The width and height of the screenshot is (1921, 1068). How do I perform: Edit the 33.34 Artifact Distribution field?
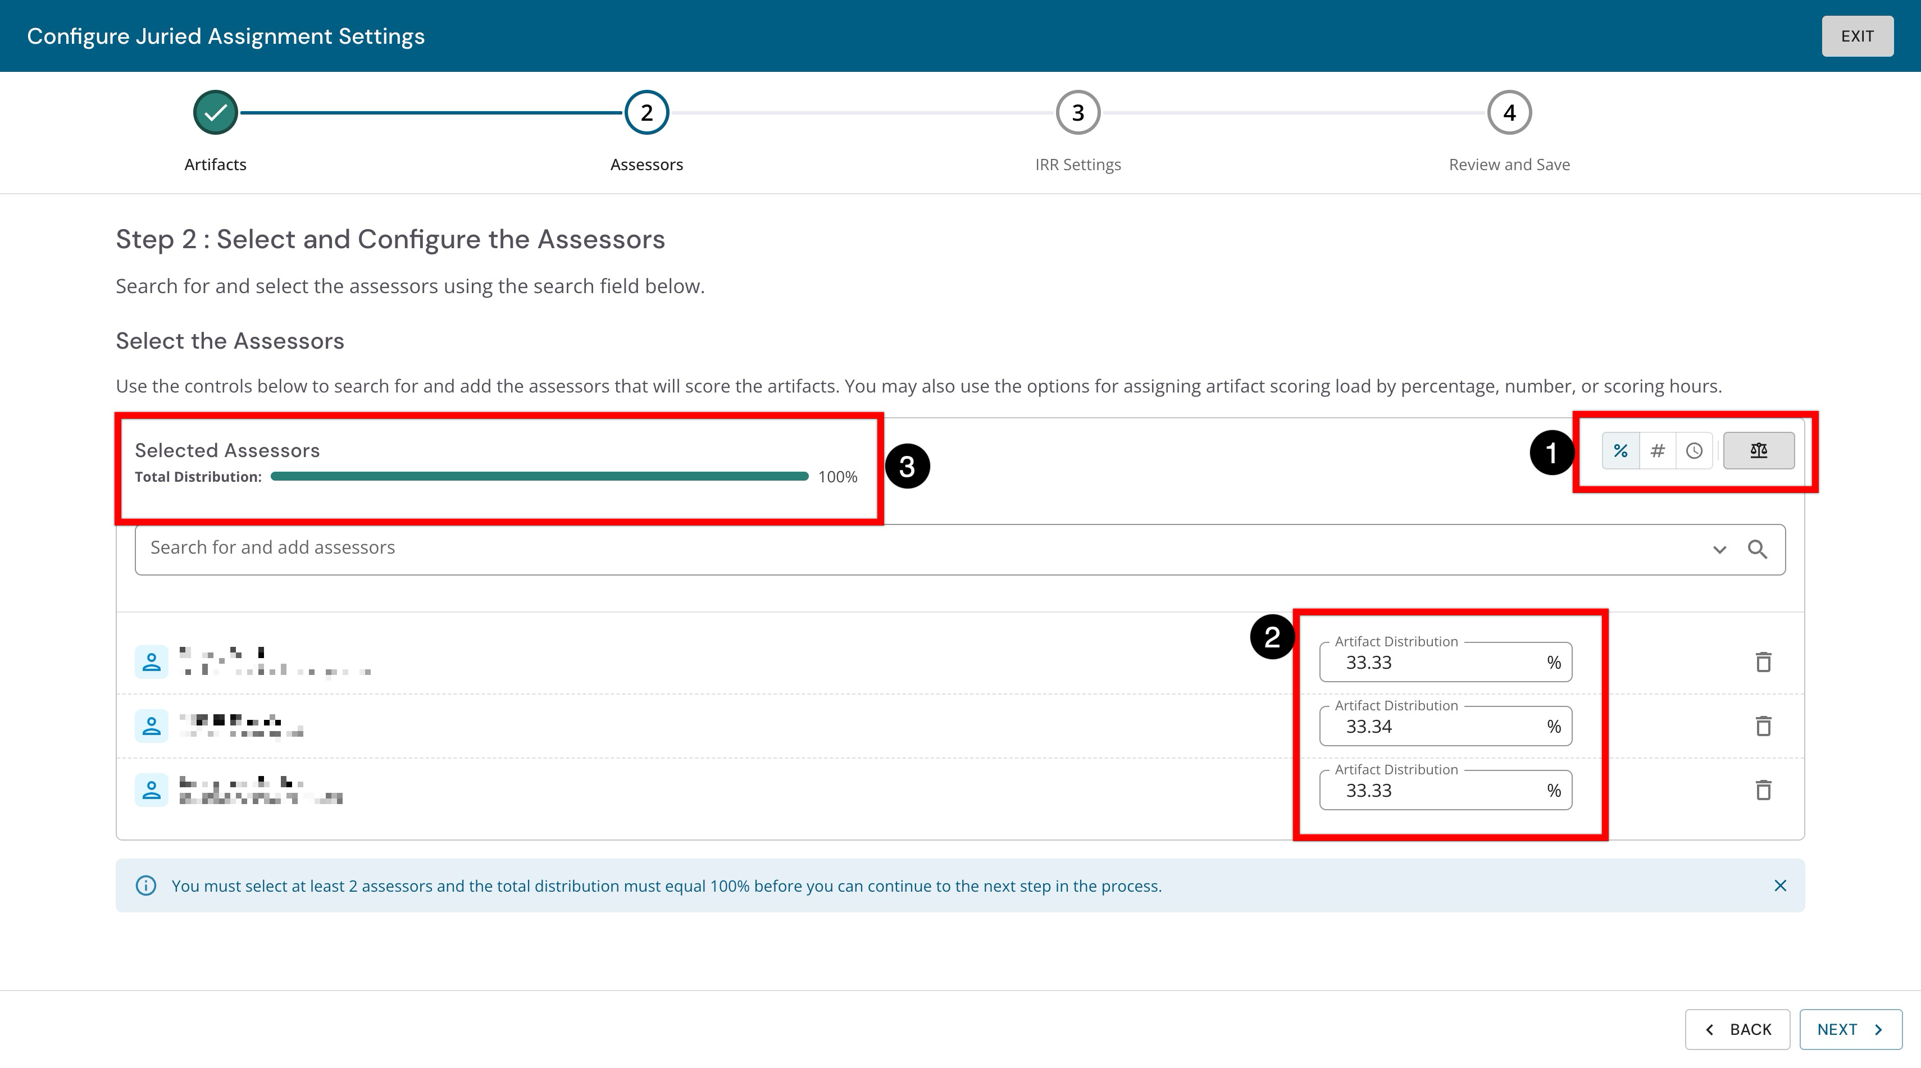tap(1445, 726)
